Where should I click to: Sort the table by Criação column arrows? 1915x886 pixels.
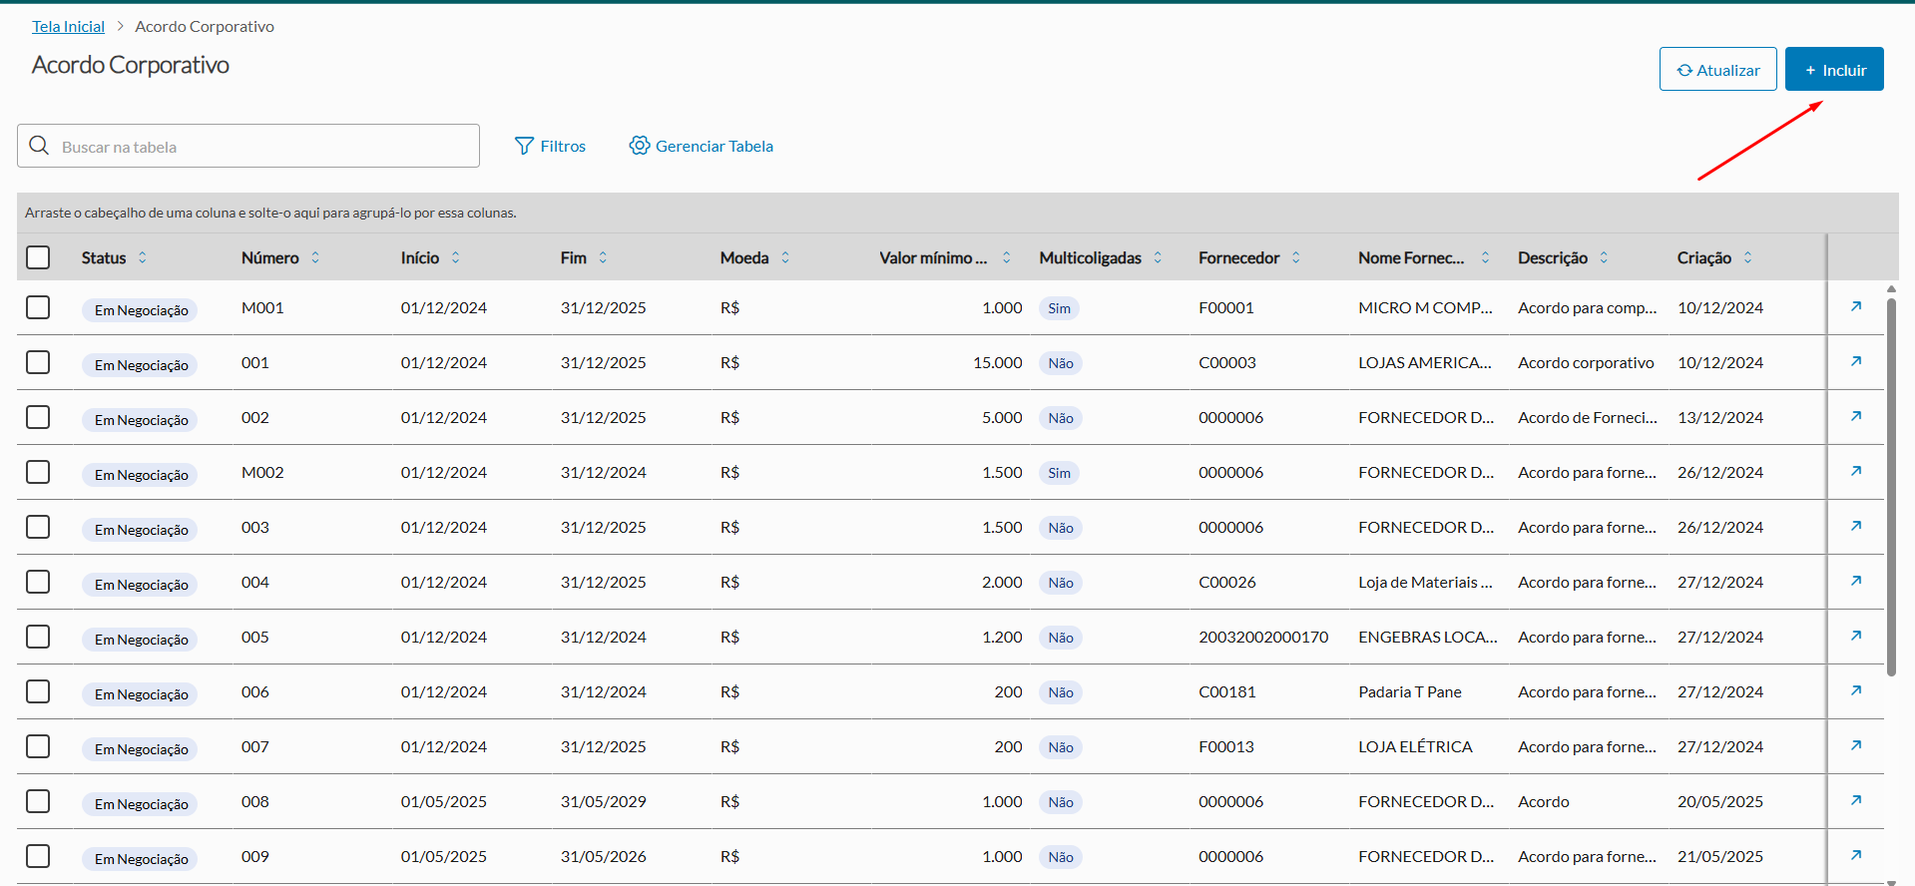(x=1747, y=257)
